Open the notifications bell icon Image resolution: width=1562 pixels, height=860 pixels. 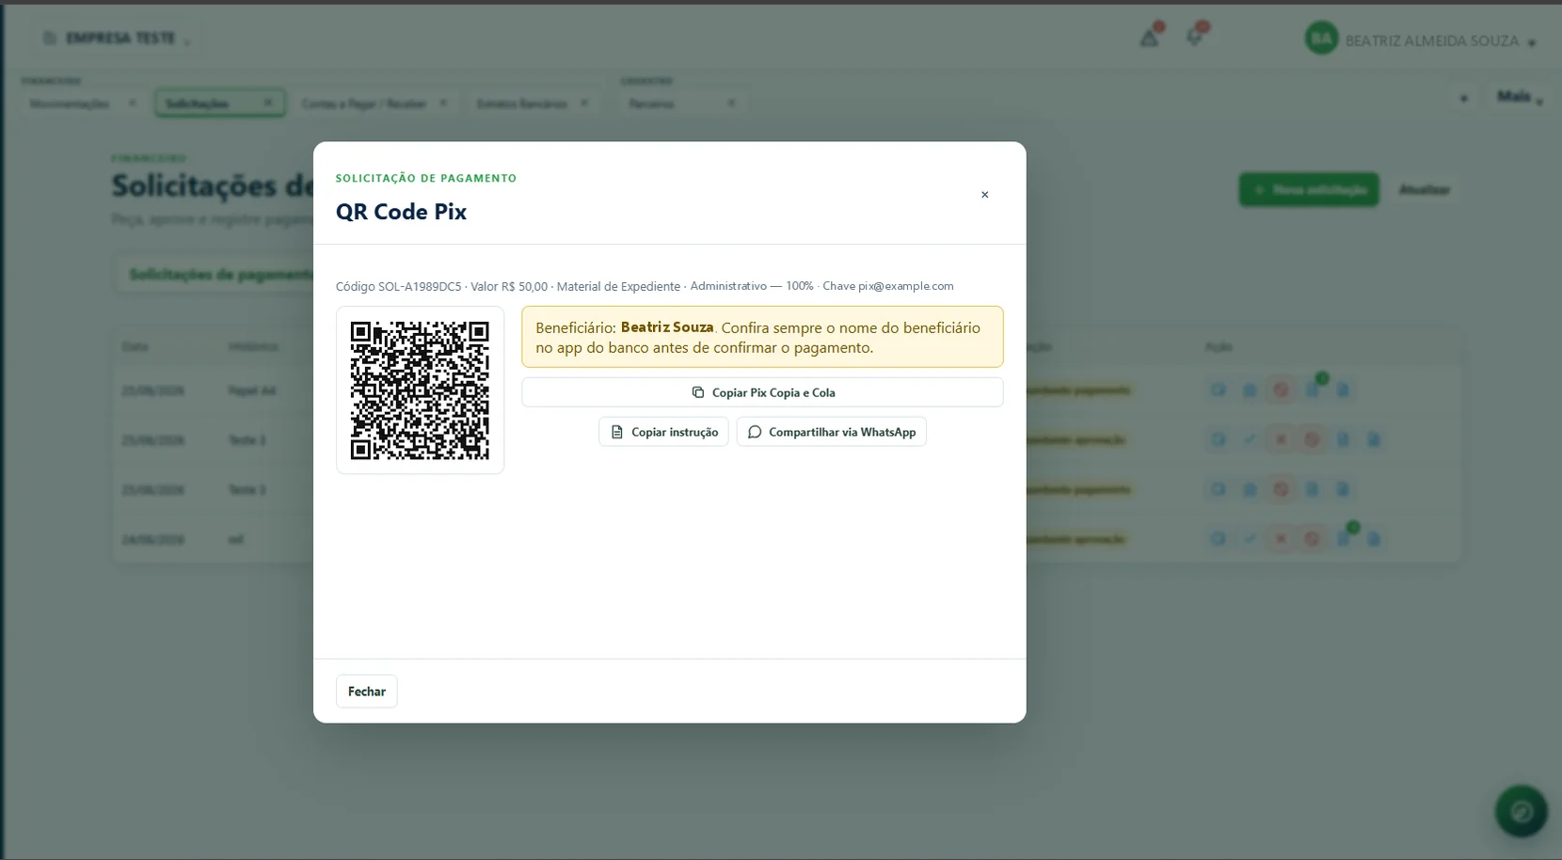click(x=1194, y=38)
